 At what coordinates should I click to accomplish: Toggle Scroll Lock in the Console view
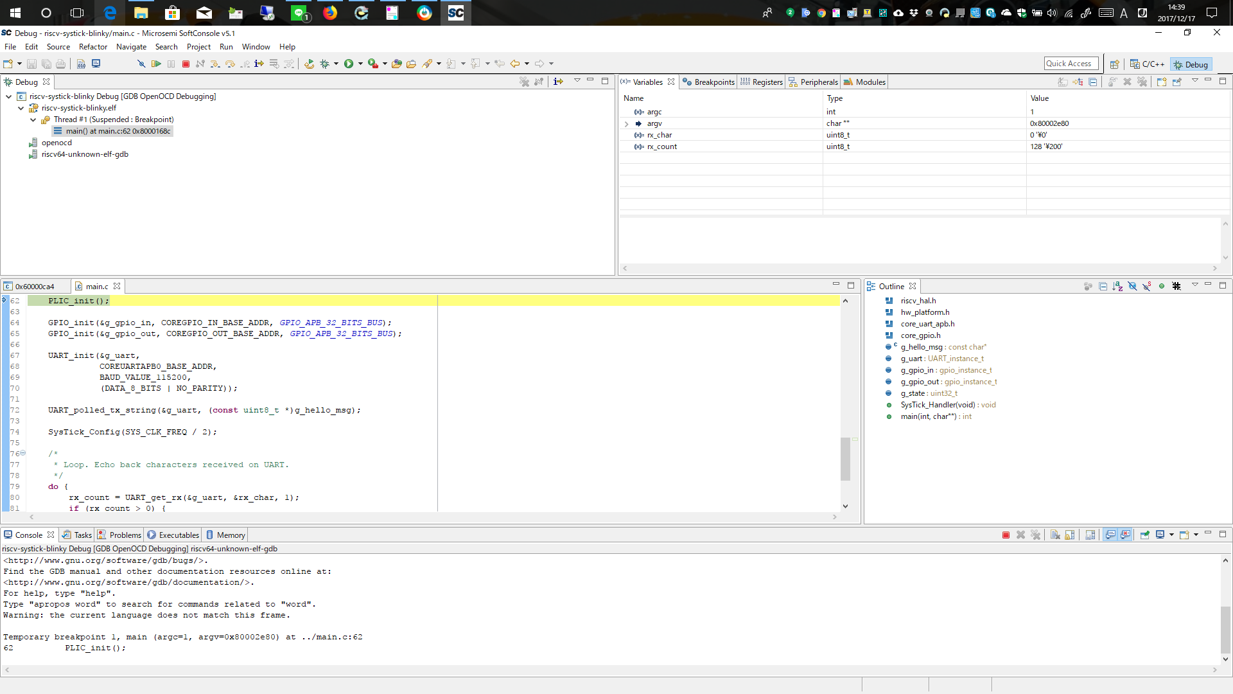tap(1070, 534)
